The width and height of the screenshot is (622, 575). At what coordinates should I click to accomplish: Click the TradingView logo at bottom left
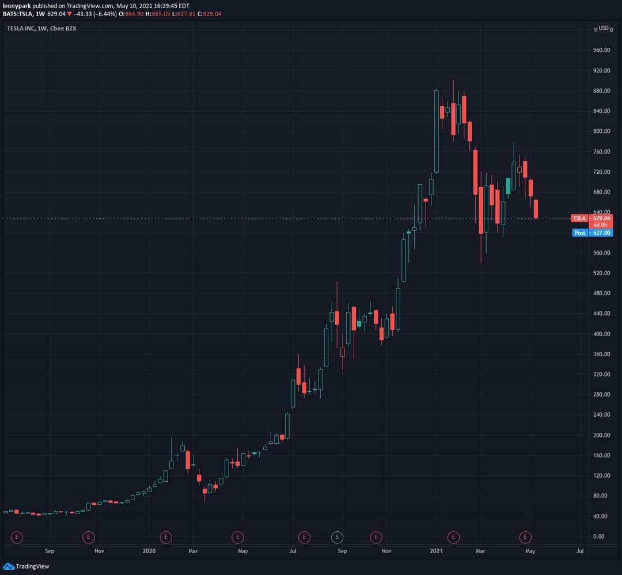[x=26, y=566]
